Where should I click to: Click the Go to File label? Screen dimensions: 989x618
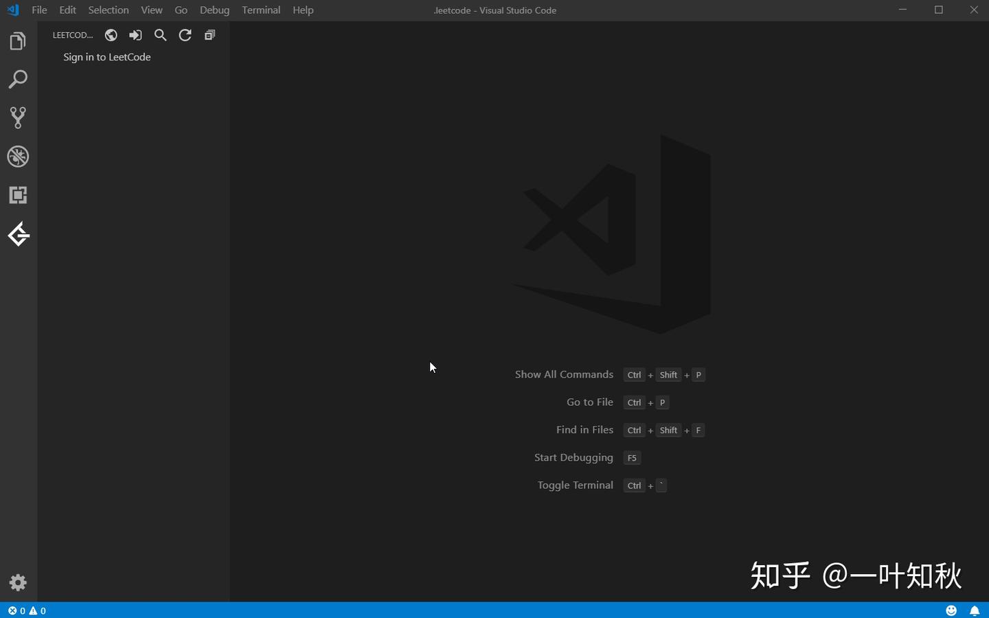point(590,402)
